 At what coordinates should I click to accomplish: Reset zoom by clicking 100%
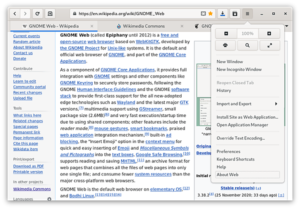point(248,33)
